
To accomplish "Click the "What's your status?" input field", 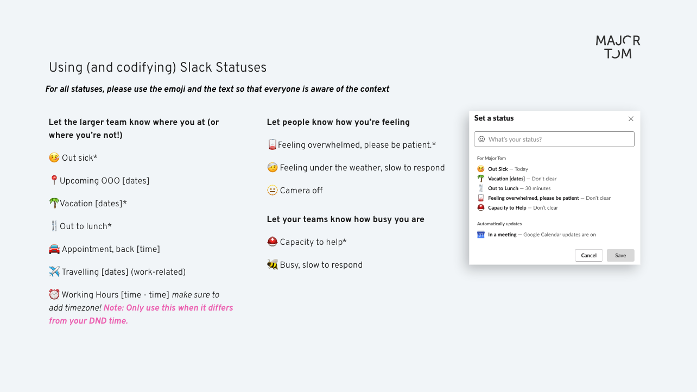I will coord(559,139).
